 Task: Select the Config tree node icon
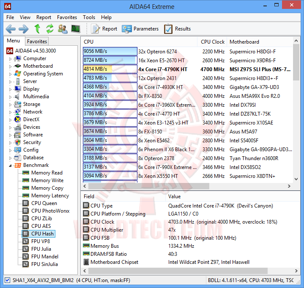click(x=18, y=150)
